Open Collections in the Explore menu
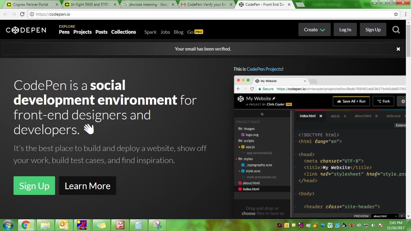The width and height of the screenshot is (411, 231). click(x=124, y=32)
